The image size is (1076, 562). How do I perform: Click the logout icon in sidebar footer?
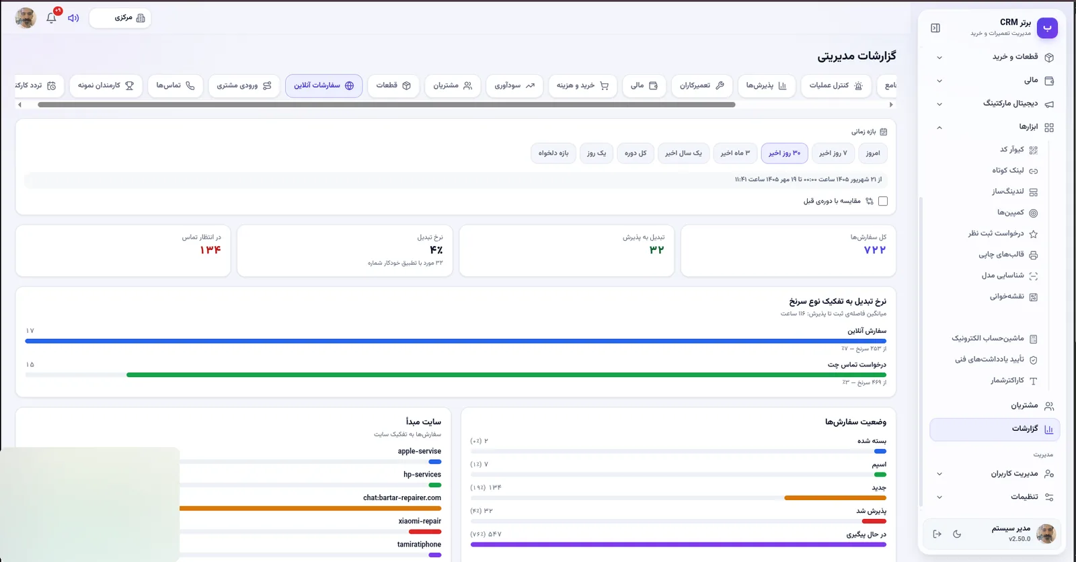click(x=937, y=534)
